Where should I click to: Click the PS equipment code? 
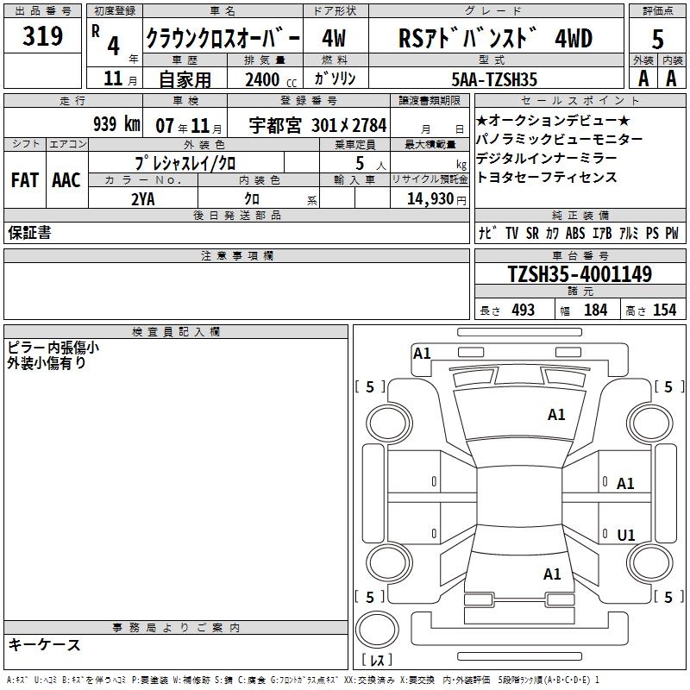click(x=652, y=233)
